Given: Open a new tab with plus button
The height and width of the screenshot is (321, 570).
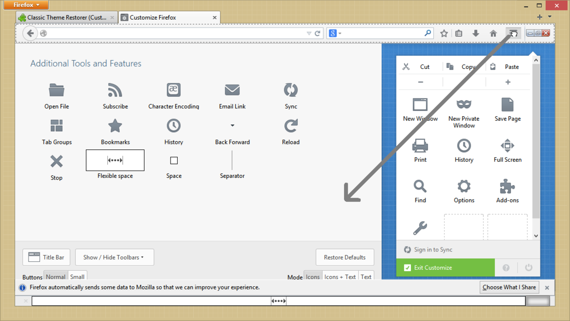Looking at the screenshot, I should point(539,17).
